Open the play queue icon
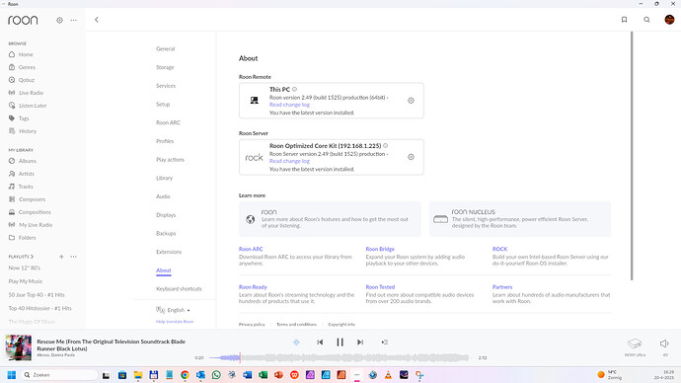This screenshot has width=681, height=383. pyautogui.click(x=384, y=343)
